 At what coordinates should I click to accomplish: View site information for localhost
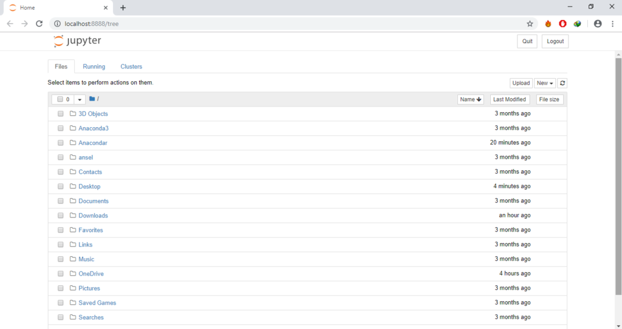point(57,24)
